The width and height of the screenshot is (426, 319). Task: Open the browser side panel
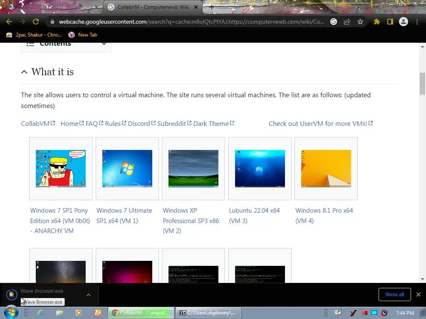(390, 22)
